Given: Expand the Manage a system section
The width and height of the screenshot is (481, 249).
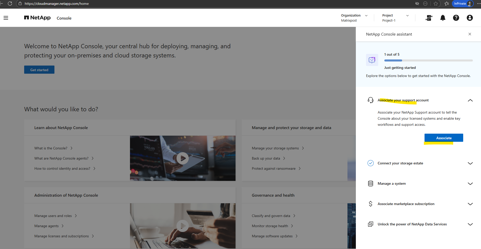Looking at the screenshot, I should pyautogui.click(x=470, y=184).
